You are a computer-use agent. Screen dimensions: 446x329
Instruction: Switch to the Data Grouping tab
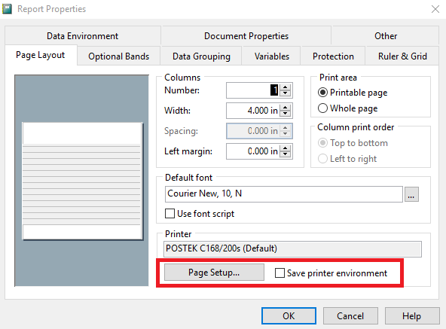pyautogui.click(x=201, y=56)
